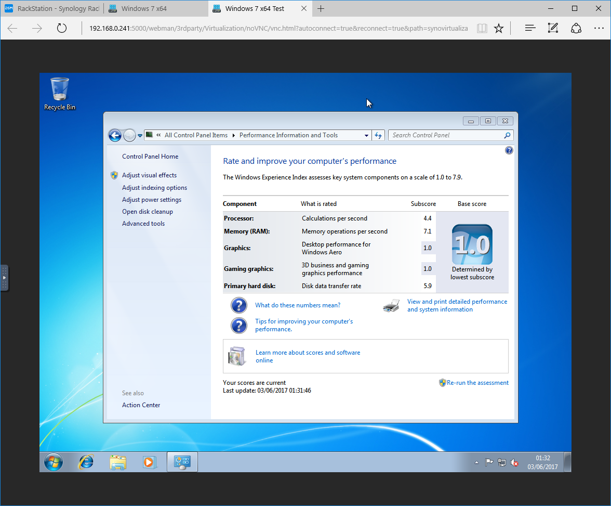Click the Show desktop strip
611x506 pixels.
coord(568,462)
